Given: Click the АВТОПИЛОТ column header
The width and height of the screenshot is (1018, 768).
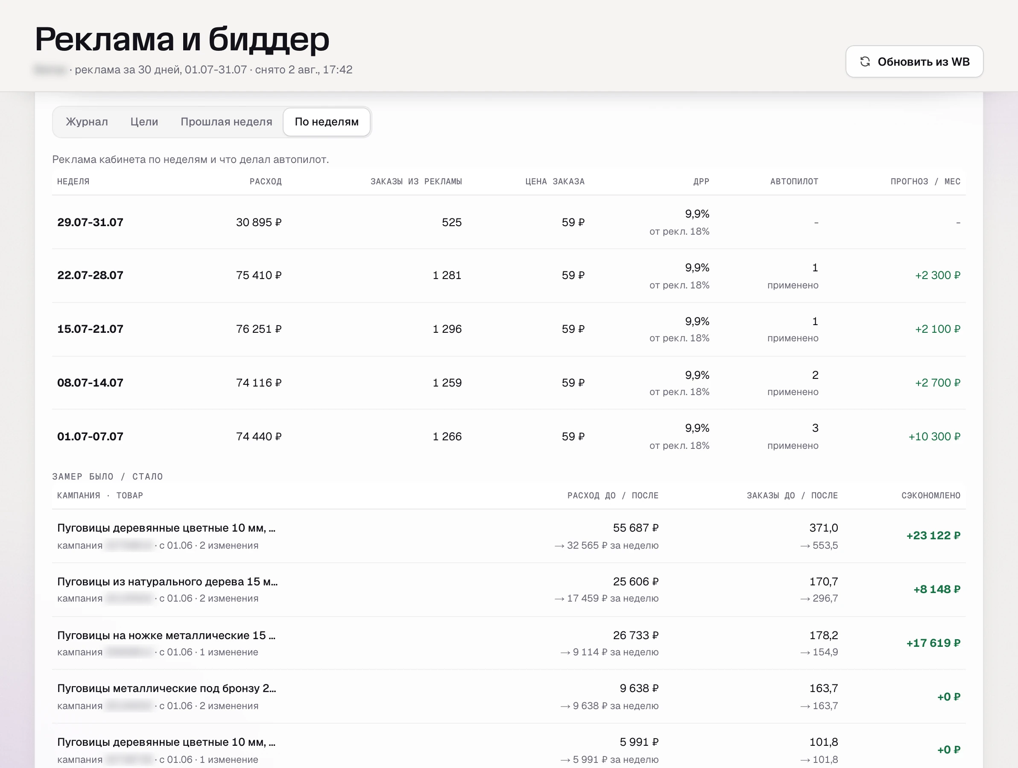Looking at the screenshot, I should (794, 182).
